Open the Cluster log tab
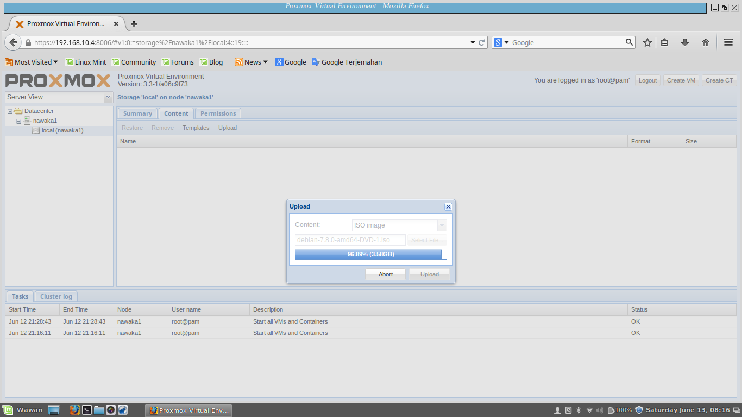The image size is (742, 417). click(56, 296)
